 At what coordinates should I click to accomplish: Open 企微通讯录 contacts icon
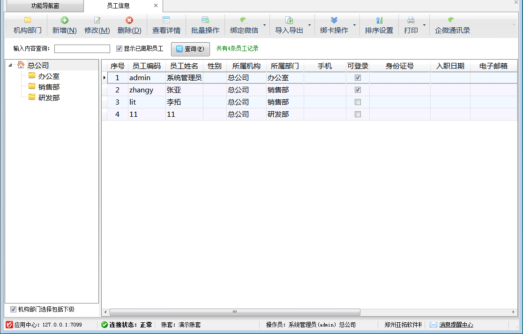[452, 20]
